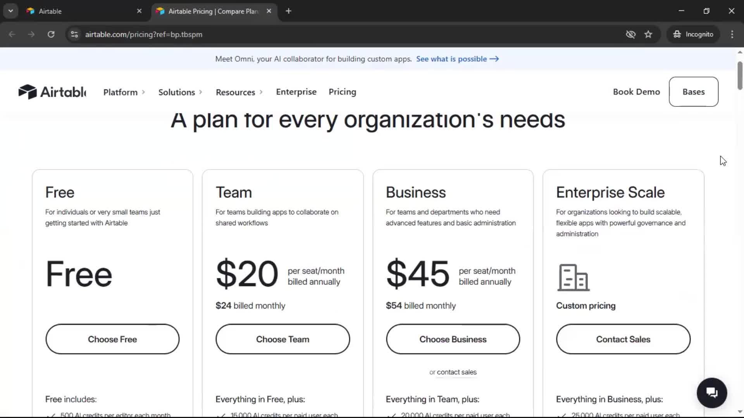Click the 'Team' plan title
Viewport: 744px width, 418px height.
[x=234, y=192]
